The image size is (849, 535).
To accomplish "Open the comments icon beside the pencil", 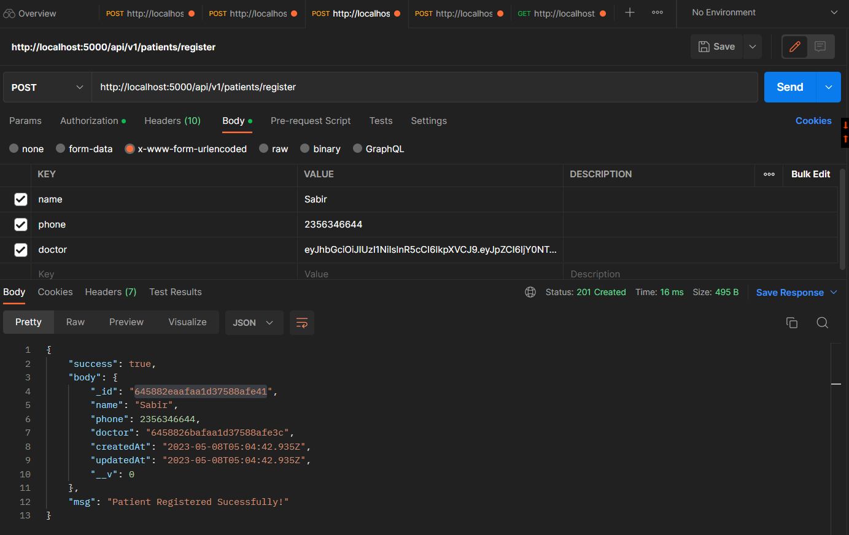I will point(821,46).
